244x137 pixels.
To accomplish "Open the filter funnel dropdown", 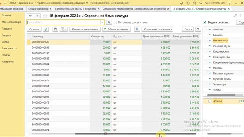I will pyautogui.click(x=64, y=29).
